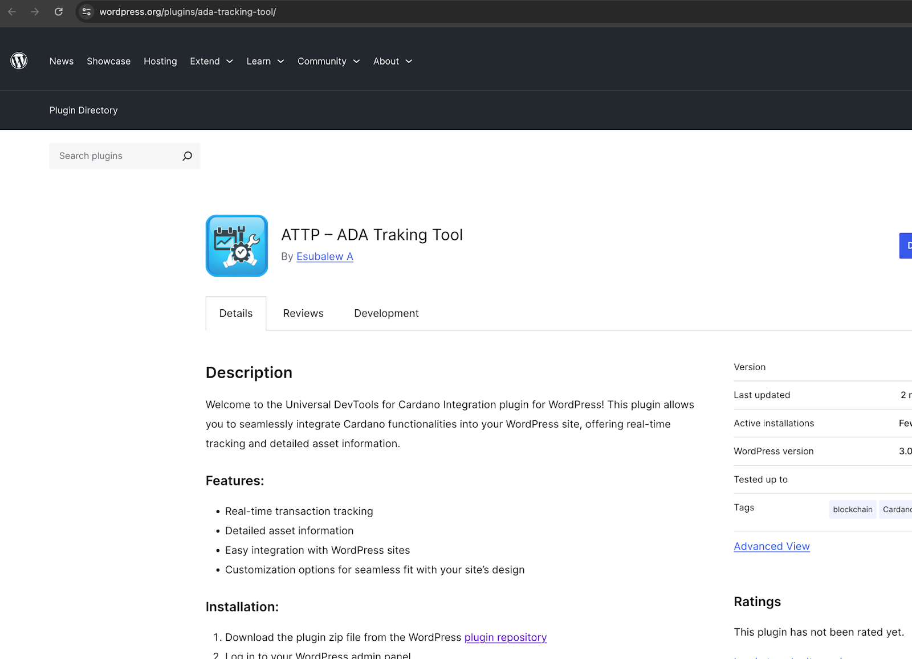Click the WordPress logo icon

pyautogui.click(x=19, y=61)
